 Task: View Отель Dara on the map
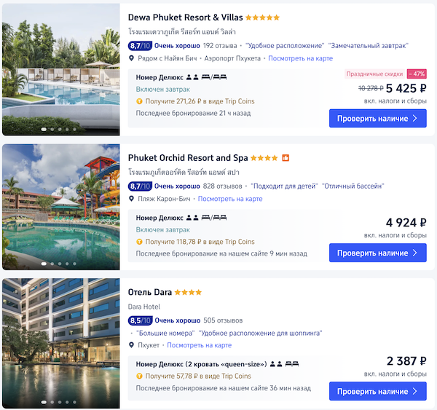(x=199, y=345)
